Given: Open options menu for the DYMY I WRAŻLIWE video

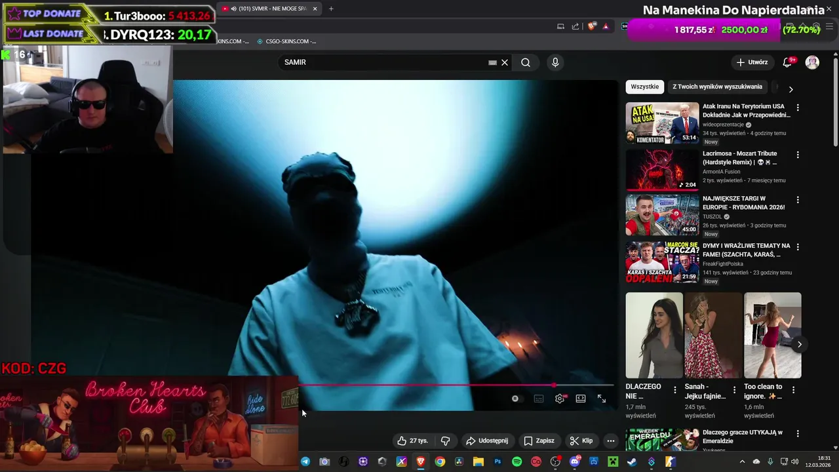Looking at the screenshot, I should click(798, 246).
